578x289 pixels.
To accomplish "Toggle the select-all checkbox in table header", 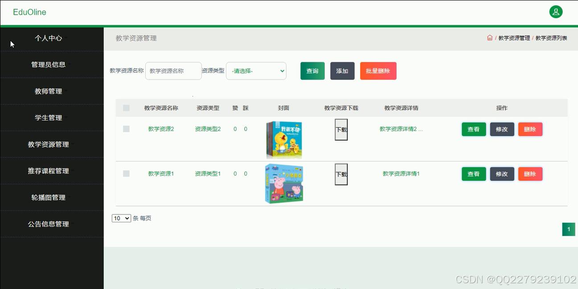I will click(x=126, y=108).
